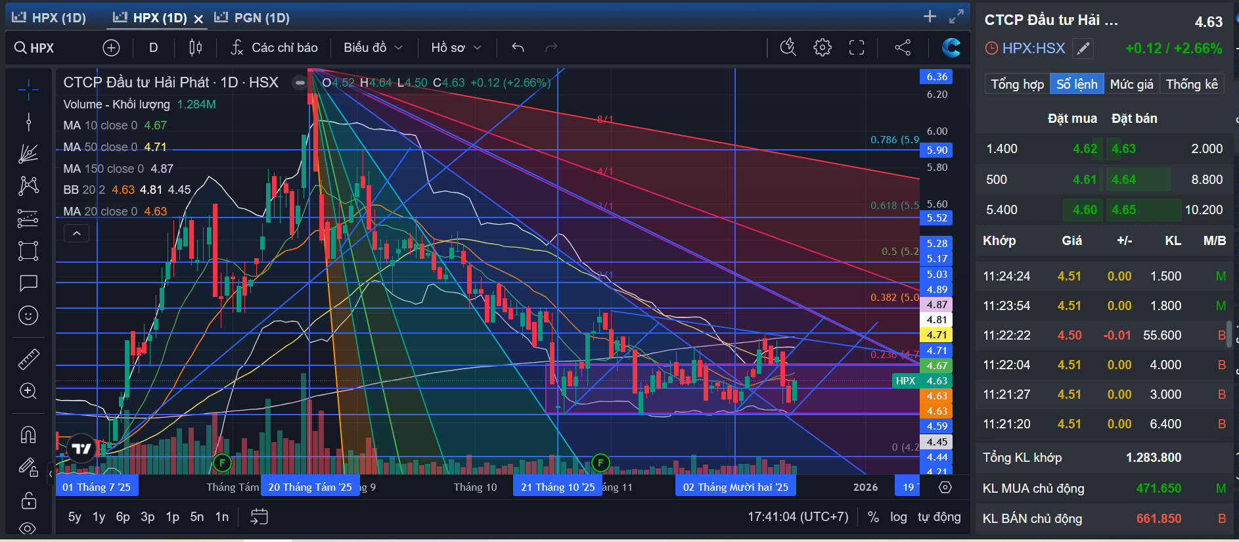Click the 4.62 bid price cell
The height and width of the screenshot is (542, 1239).
(1085, 148)
